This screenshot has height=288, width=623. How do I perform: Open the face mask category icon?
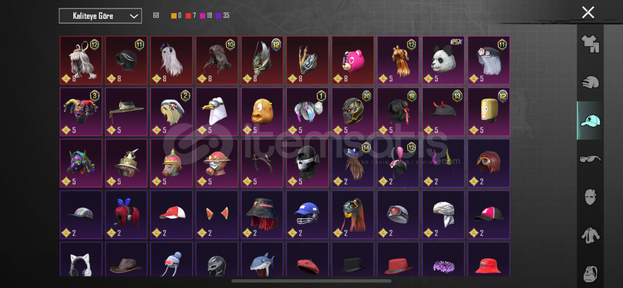pyautogui.click(x=590, y=197)
